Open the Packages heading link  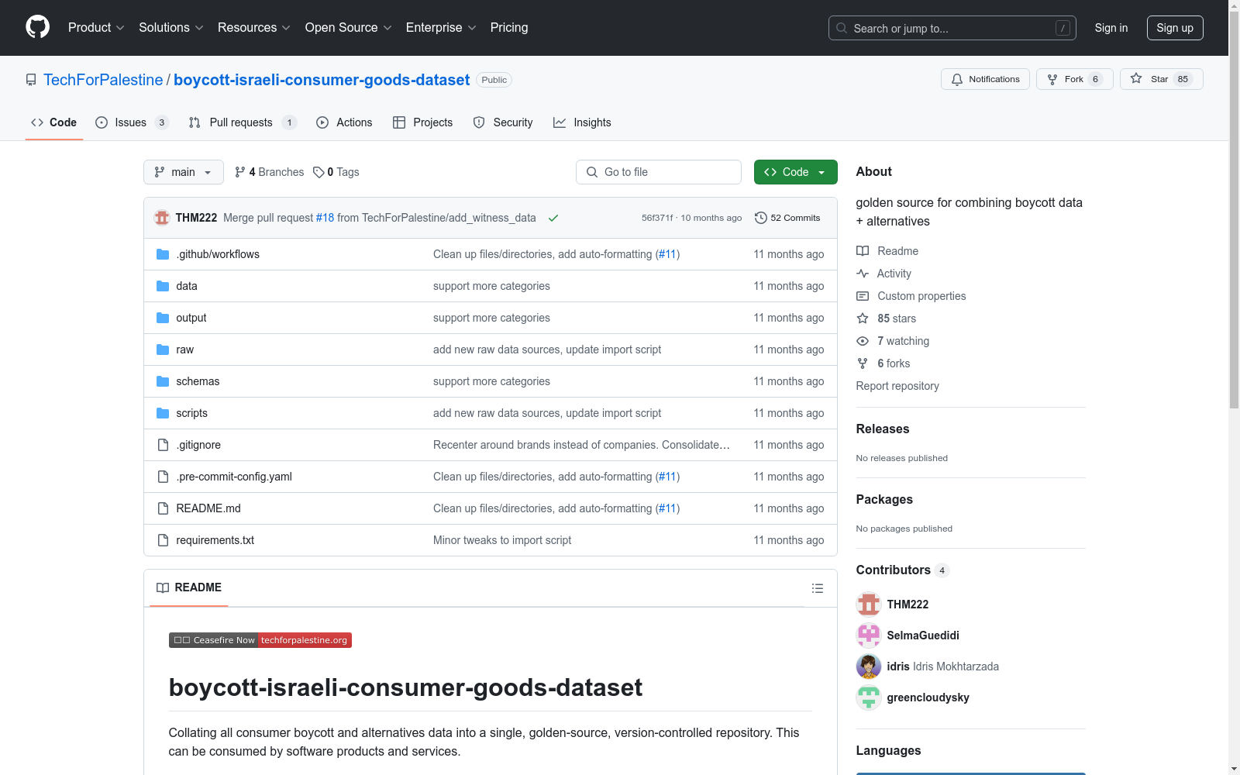click(884, 499)
